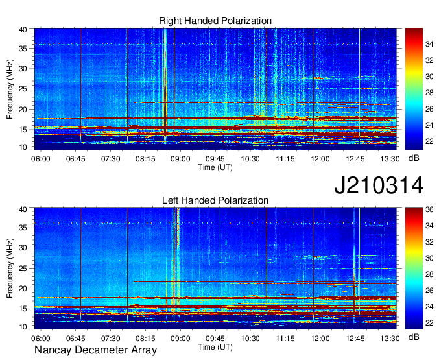Click the "28" value on Right Handed colorbar

429,93
